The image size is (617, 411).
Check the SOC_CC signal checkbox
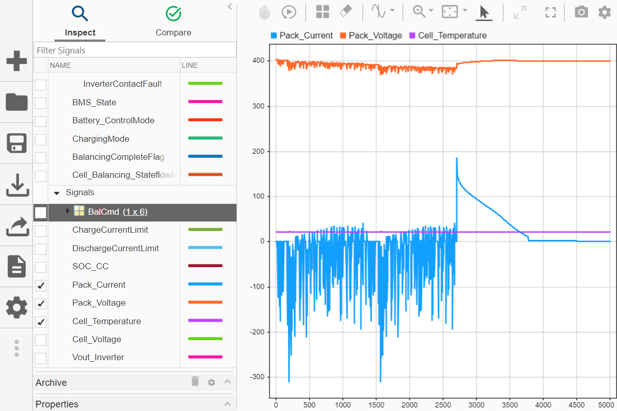40,267
